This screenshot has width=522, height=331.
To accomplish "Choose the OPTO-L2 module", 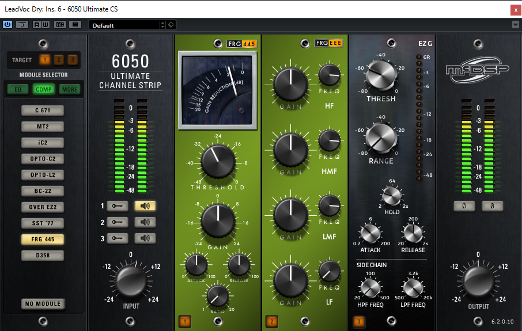I will (43, 174).
